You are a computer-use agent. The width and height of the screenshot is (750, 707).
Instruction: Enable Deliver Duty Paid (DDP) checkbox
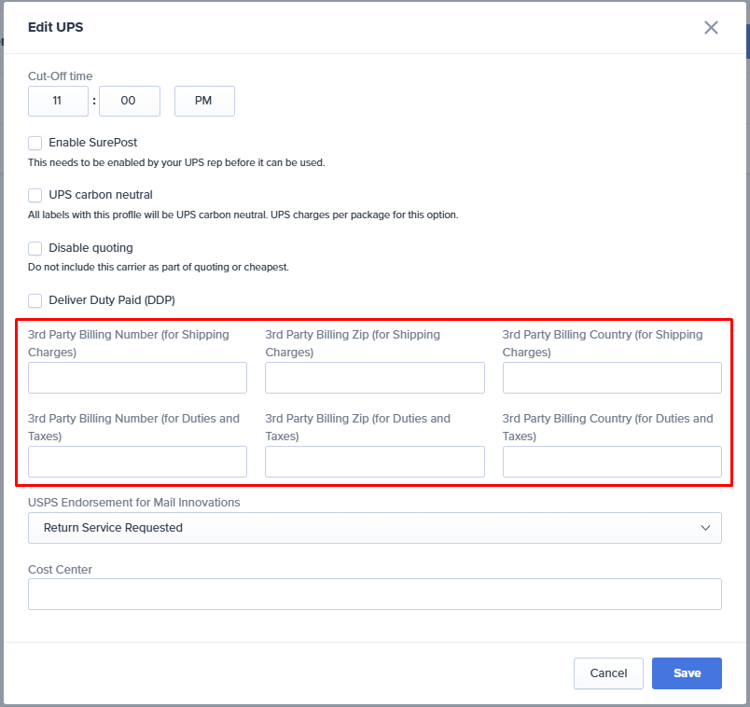tap(35, 300)
